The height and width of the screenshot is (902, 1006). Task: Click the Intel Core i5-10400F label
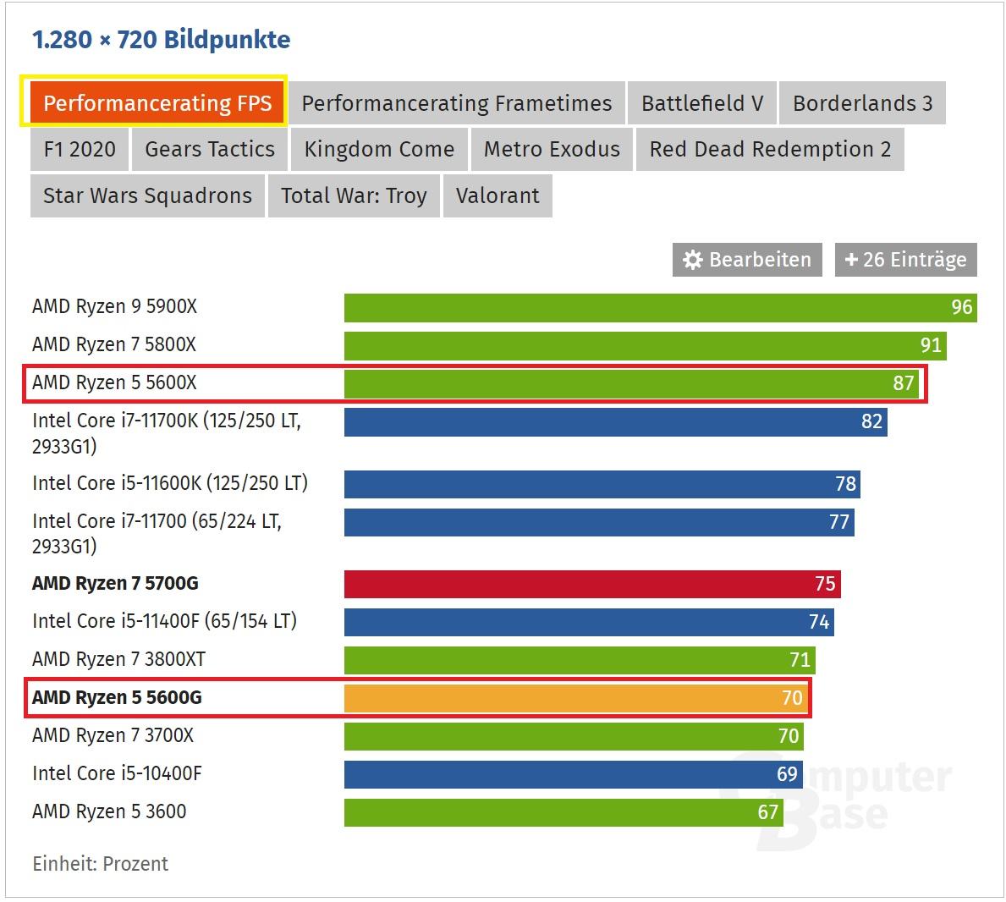tap(117, 773)
